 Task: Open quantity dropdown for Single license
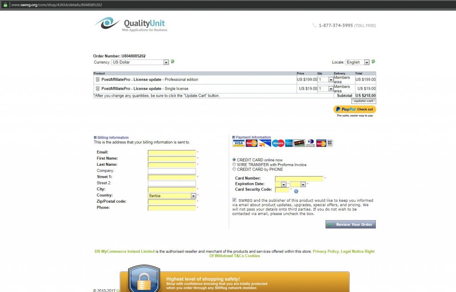[326, 88]
